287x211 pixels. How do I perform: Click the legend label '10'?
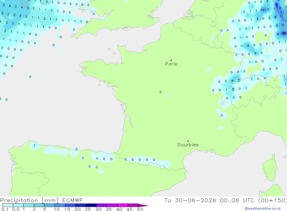[57, 209]
